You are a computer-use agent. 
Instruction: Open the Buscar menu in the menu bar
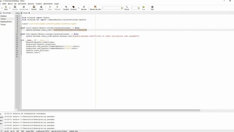click(10, 4)
